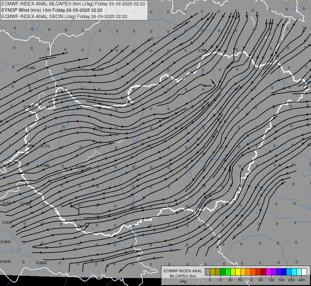
Task: Select the pure yellow legend swatch
Action: (x=238, y=272)
